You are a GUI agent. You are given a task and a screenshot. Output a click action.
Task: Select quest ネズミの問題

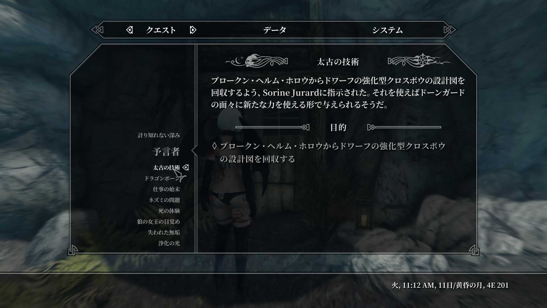[x=164, y=200]
